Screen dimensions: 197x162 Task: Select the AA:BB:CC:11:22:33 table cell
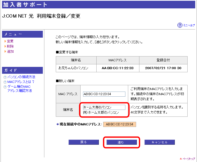[x=118, y=68]
